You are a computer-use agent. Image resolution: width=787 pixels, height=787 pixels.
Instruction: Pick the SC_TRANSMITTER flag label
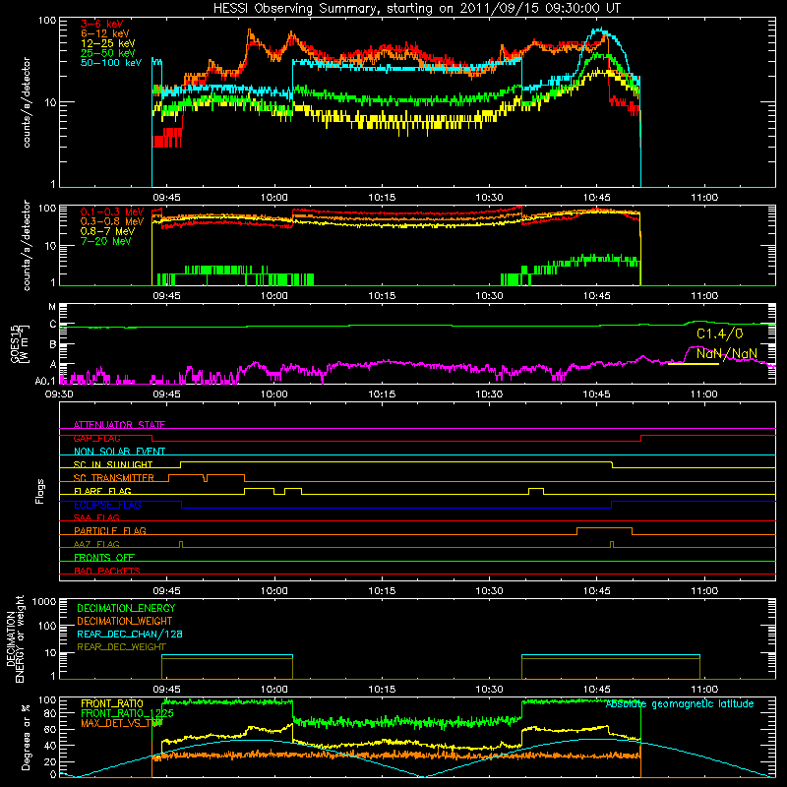114,478
